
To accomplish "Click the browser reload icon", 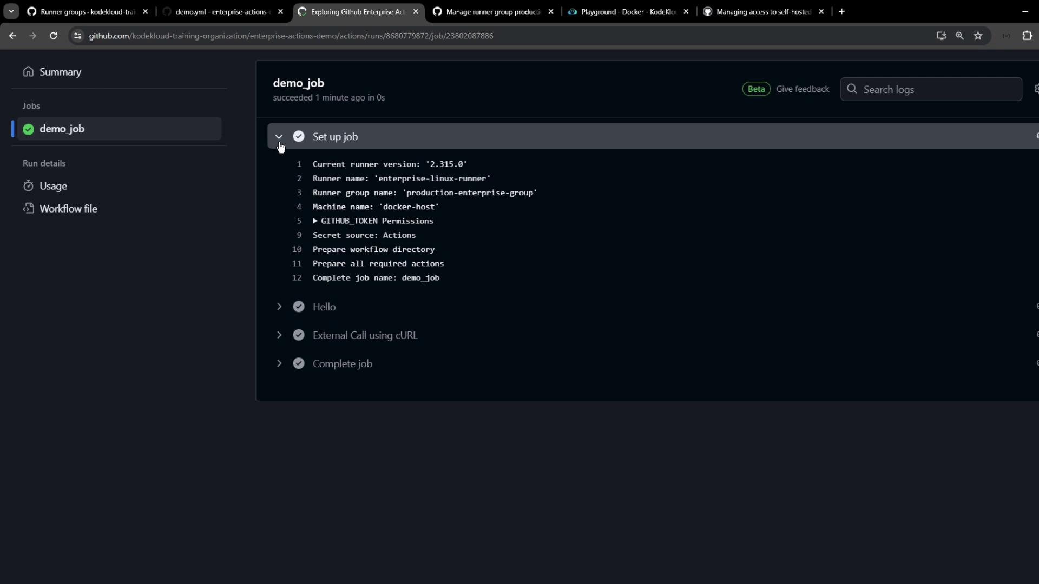I will [53, 36].
